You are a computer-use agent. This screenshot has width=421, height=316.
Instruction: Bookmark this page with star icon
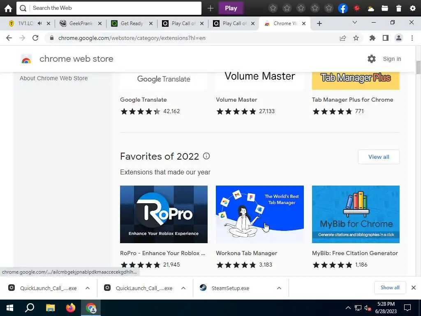click(356, 38)
